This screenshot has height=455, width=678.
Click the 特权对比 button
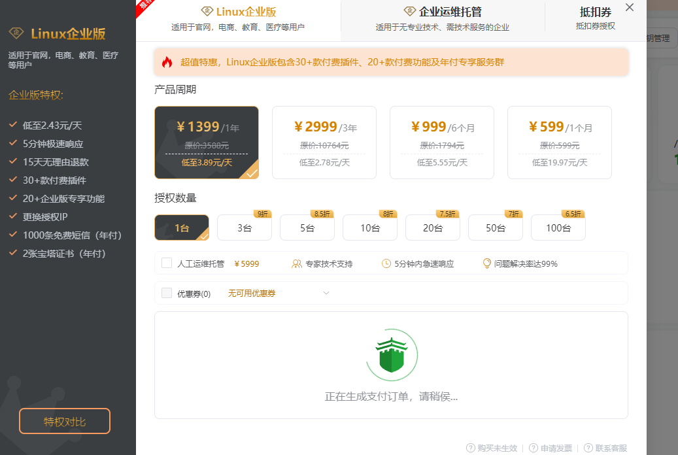click(x=65, y=421)
